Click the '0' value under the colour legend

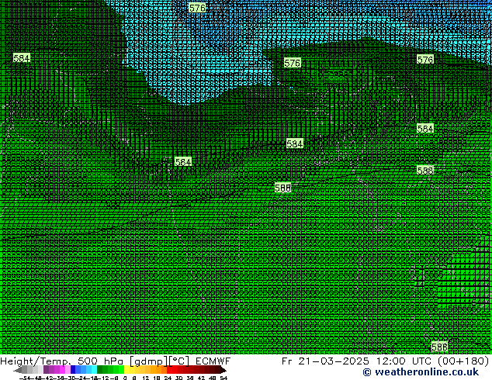(x=125, y=378)
